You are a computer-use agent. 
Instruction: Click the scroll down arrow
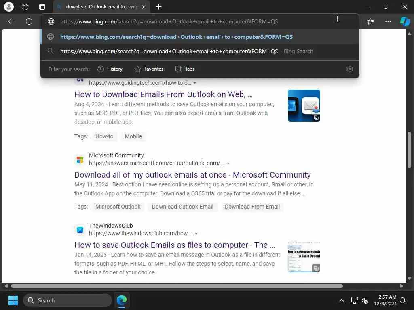(x=409, y=278)
